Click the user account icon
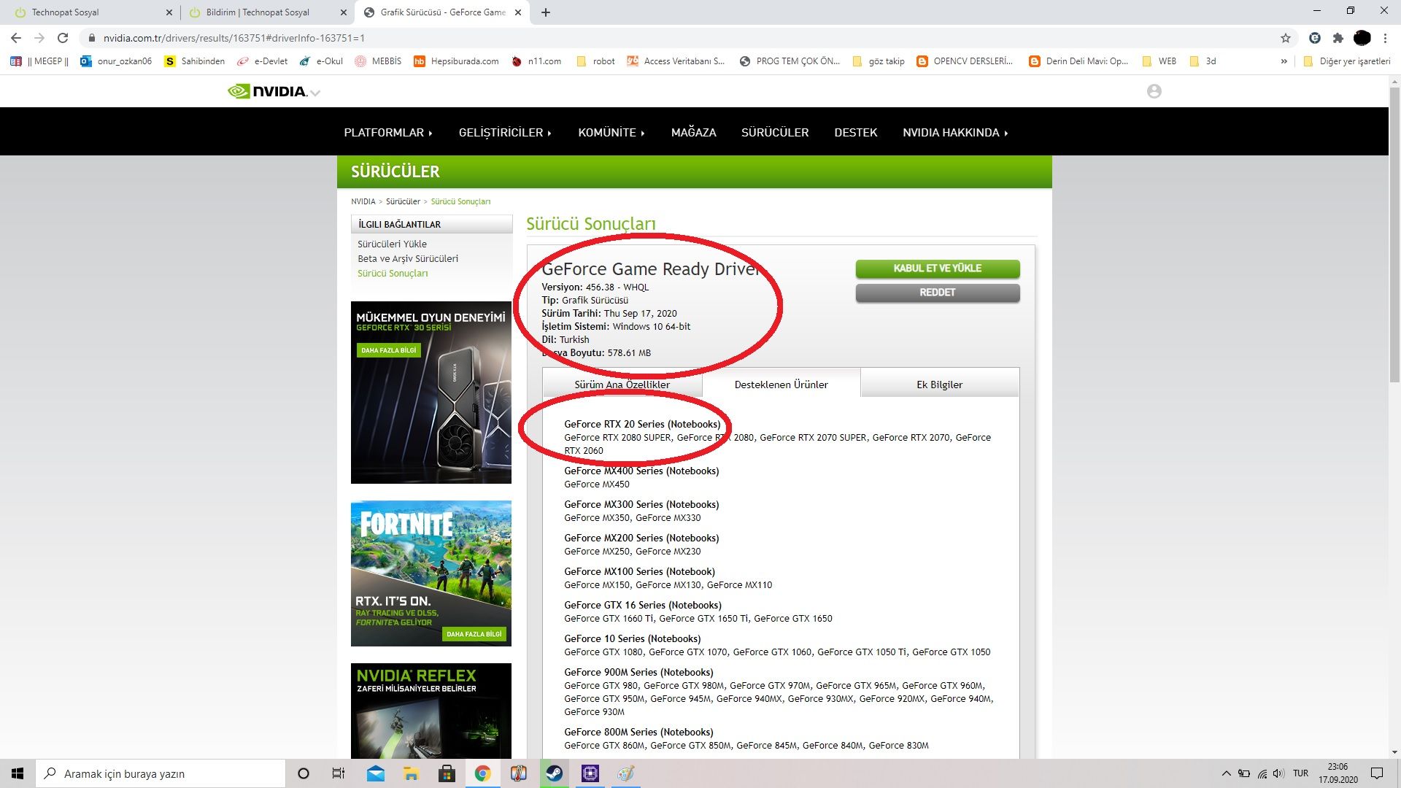Viewport: 1401px width, 788px height. click(x=1154, y=91)
